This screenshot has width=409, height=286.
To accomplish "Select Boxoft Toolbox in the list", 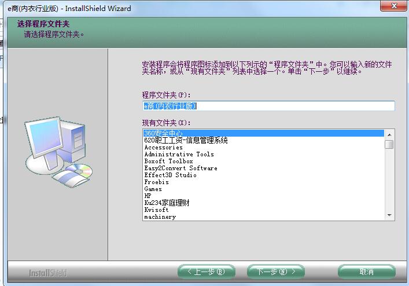I will (263, 162).
